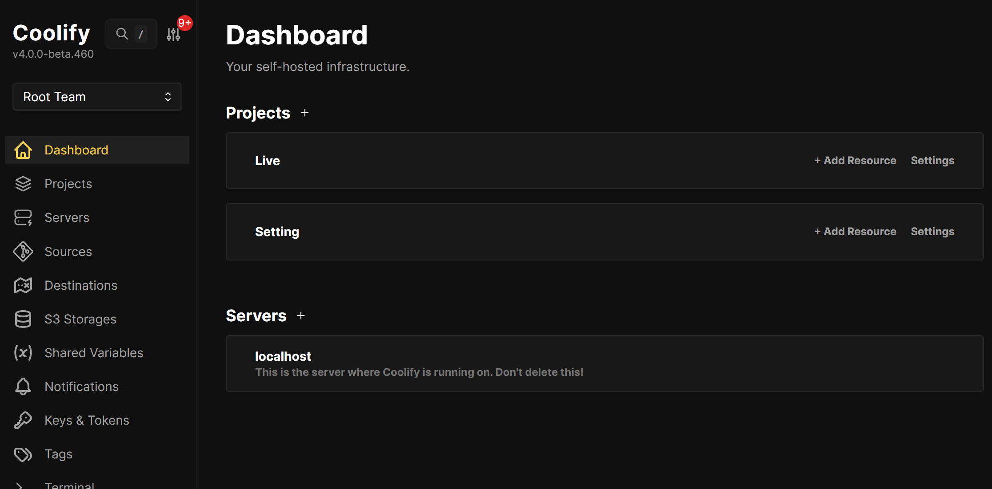This screenshot has height=489, width=992.
Task: Click the Shared Variables icon
Action: (23, 353)
